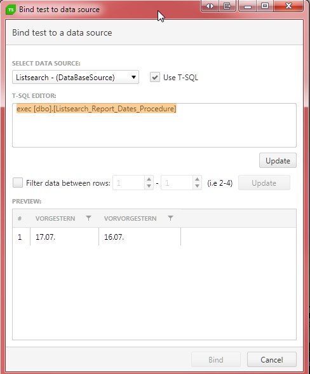Uncheck the Use T-SQL checkbox
The width and height of the screenshot is (310, 374).
click(x=155, y=78)
